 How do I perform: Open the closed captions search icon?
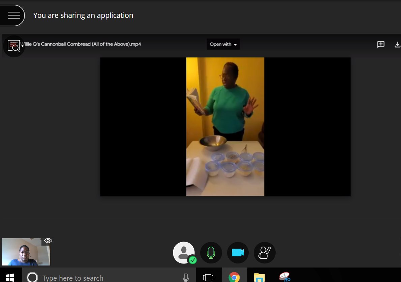point(14,46)
